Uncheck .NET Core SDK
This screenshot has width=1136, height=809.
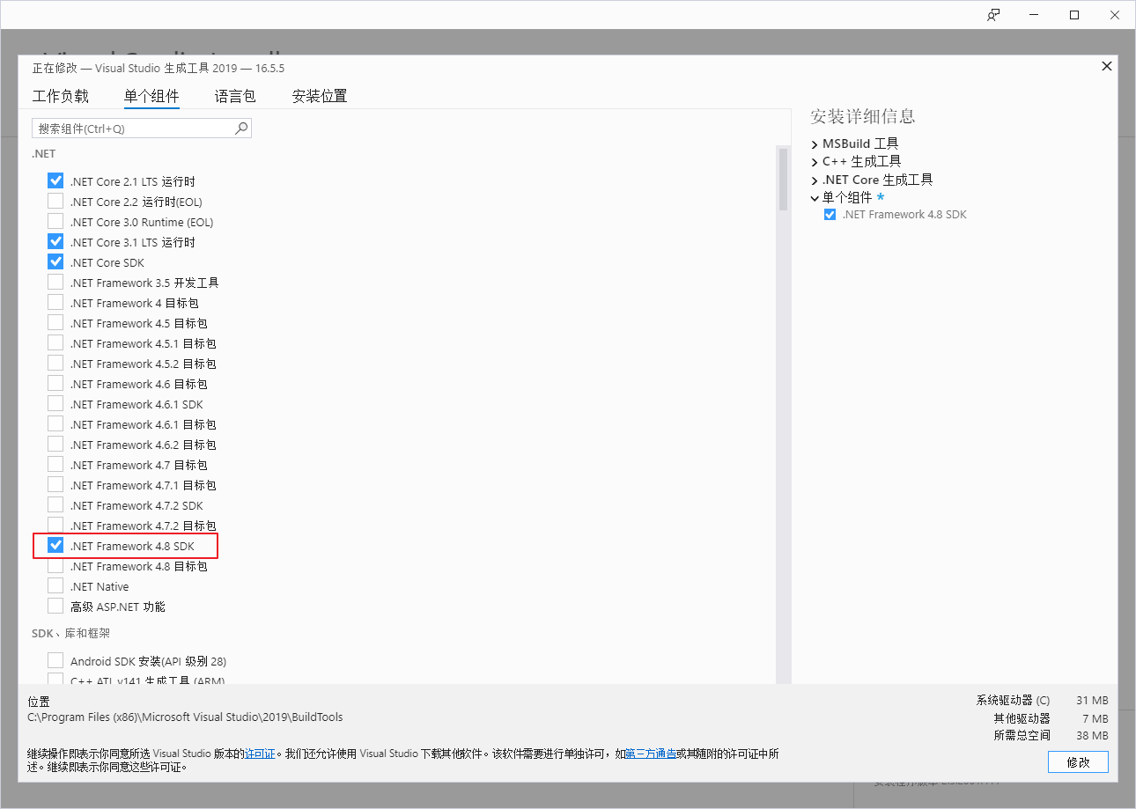click(55, 261)
